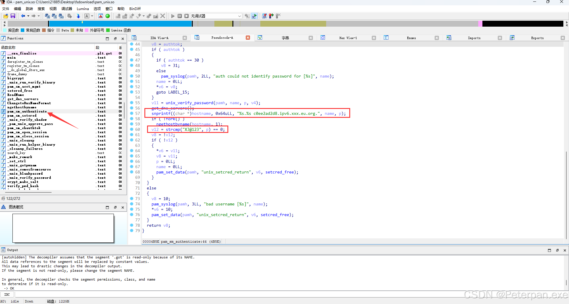
Task: Toggle breakpoint dot on line 78
Action: point(132,225)
